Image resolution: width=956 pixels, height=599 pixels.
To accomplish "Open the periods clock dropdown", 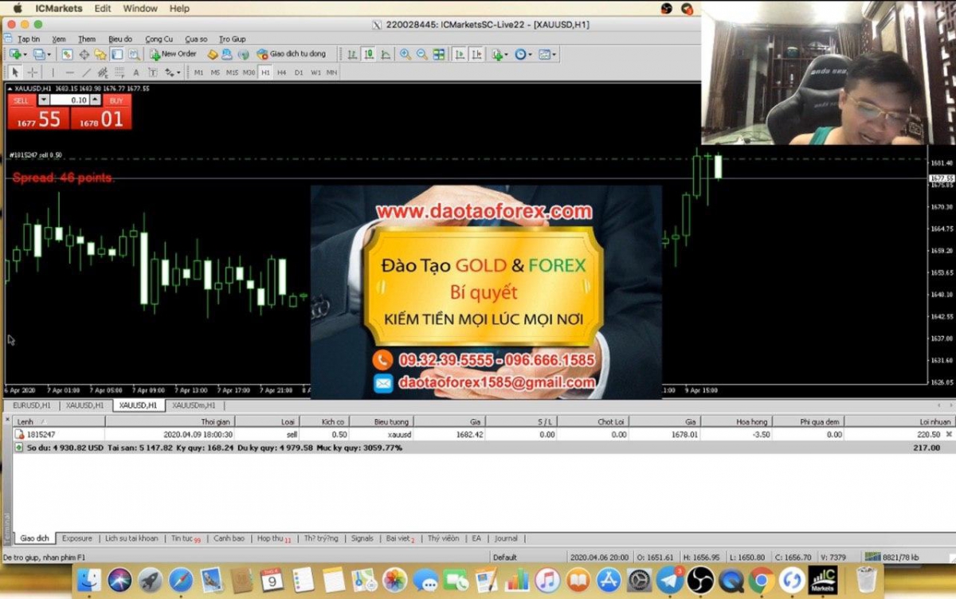I will pyautogui.click(x=524, y=54).
